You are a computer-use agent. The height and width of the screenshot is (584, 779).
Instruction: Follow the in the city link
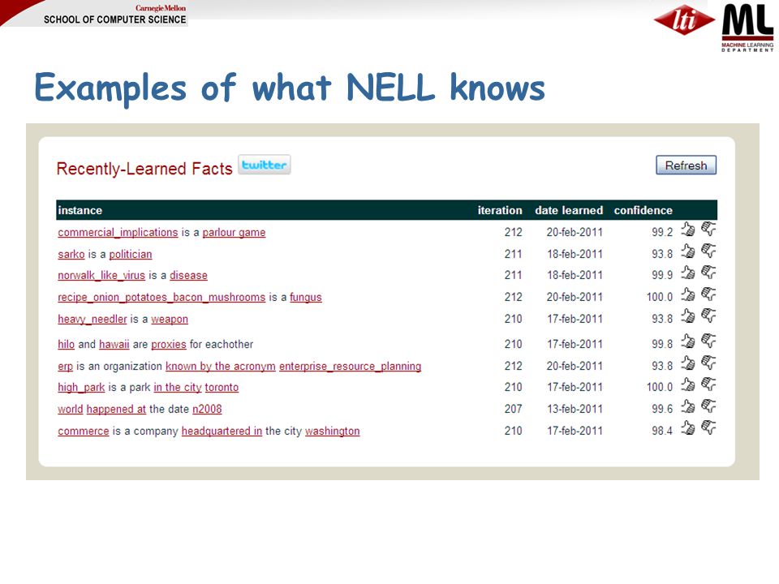tap(178, 388)
